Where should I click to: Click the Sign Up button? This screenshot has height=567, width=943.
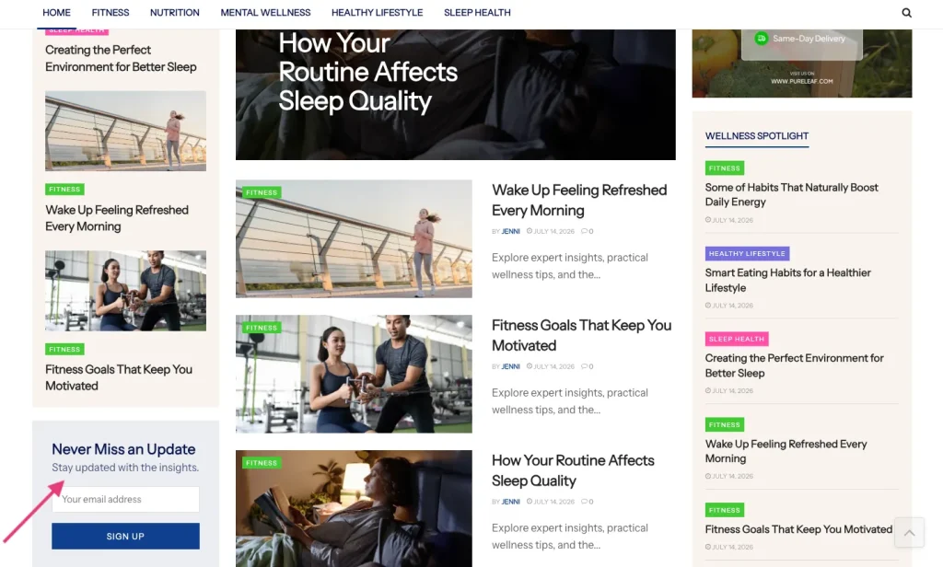pos(125,536)
